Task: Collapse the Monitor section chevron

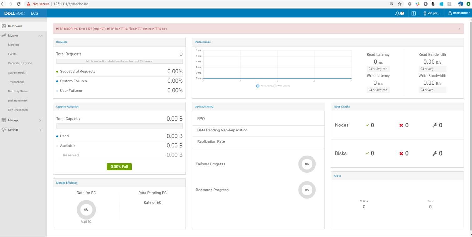Action: coord(40,36)
